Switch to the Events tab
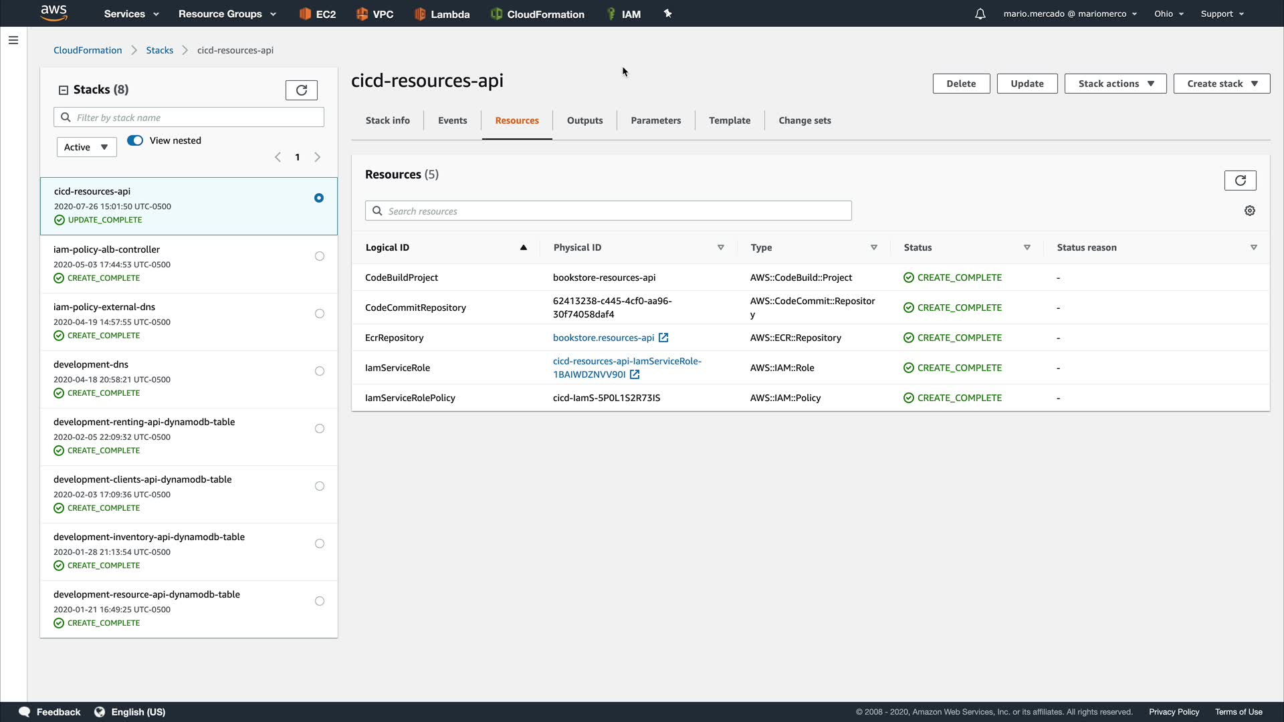This screenshot has width=1284, height=722. coord(452,120)
